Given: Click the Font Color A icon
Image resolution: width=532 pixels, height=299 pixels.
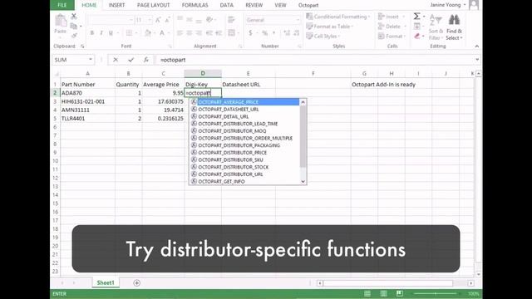Looking at the screenshot, I should [162, 33].
